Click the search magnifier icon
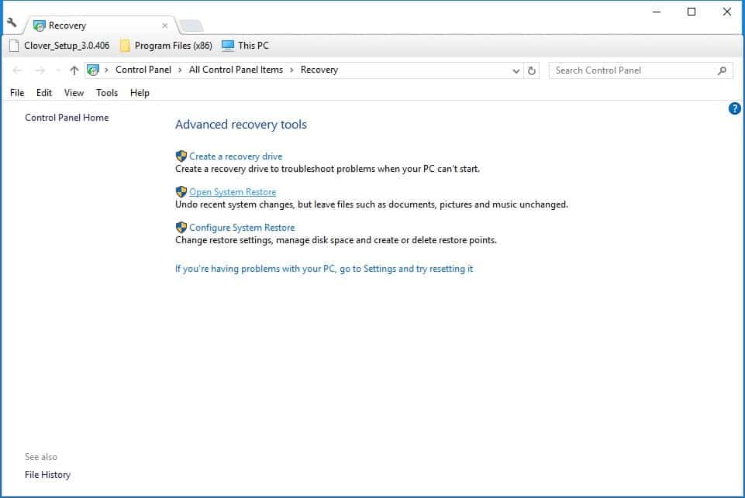The height and width of the screenshot is (498, 745). pos(722,70)
